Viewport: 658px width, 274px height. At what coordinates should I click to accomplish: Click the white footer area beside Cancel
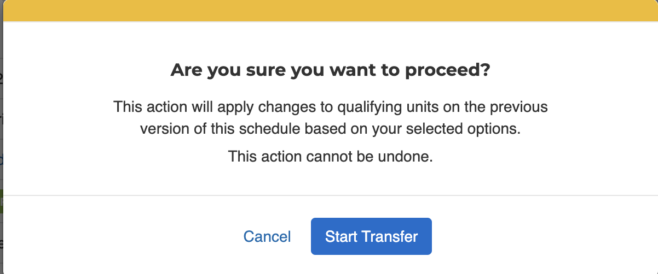click(x=120, y=236)
